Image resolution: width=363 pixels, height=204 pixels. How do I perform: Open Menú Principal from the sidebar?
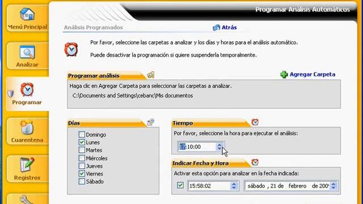point(27,19)
